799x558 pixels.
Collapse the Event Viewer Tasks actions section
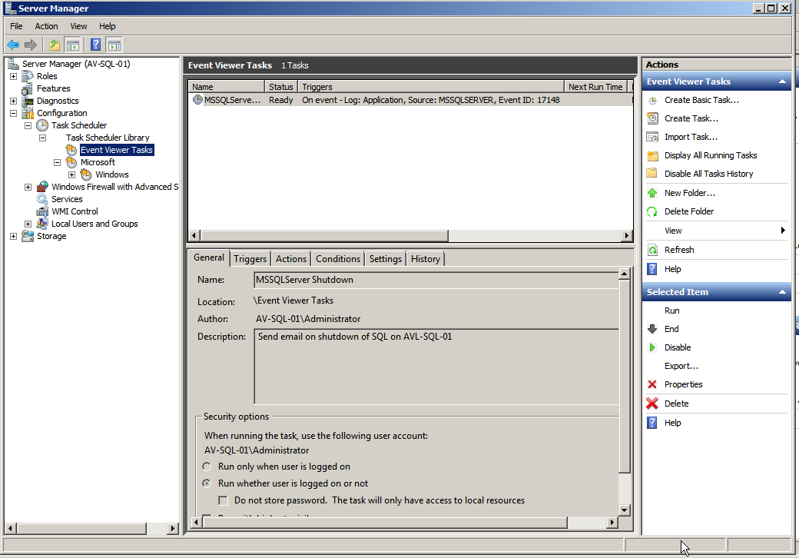pos(782,81)
